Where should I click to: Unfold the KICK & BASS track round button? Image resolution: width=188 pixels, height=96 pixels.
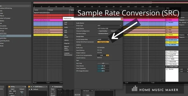tap(167, 37)
